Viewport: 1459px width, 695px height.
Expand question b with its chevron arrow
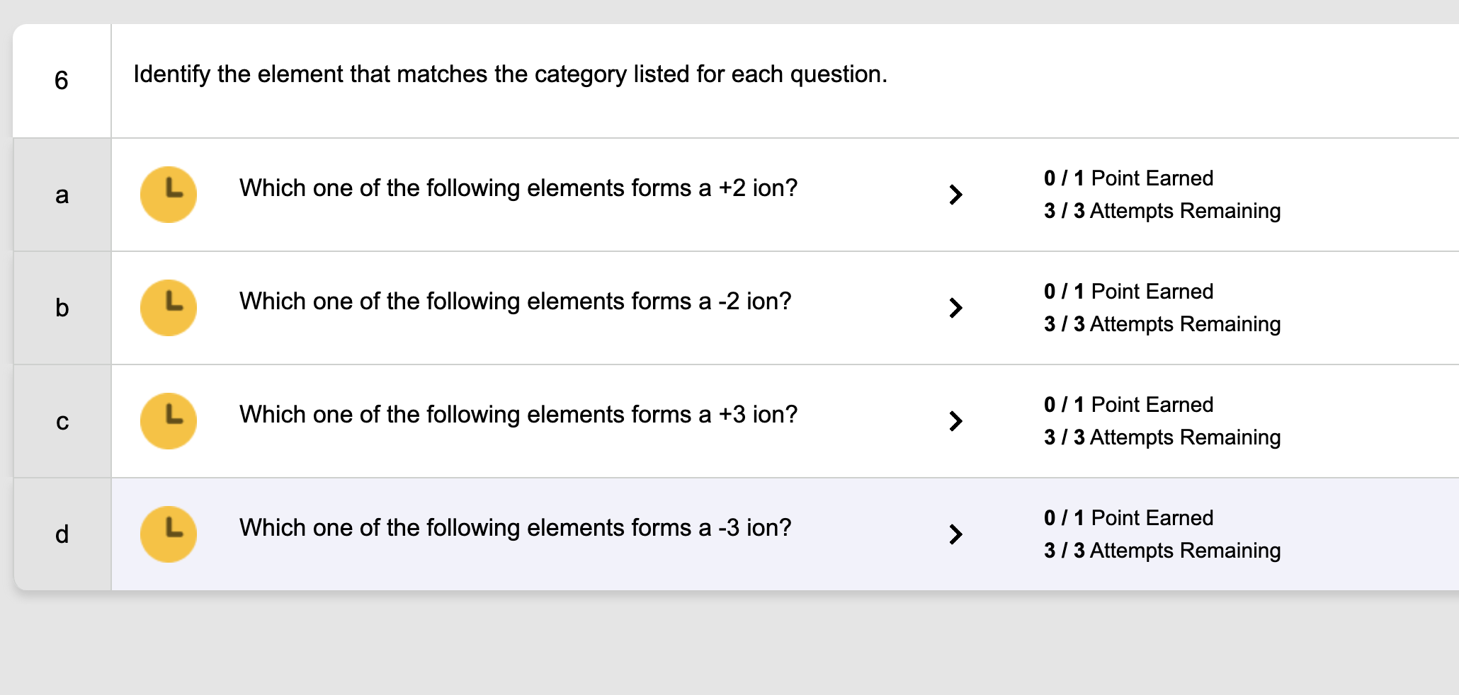[957, 308]
